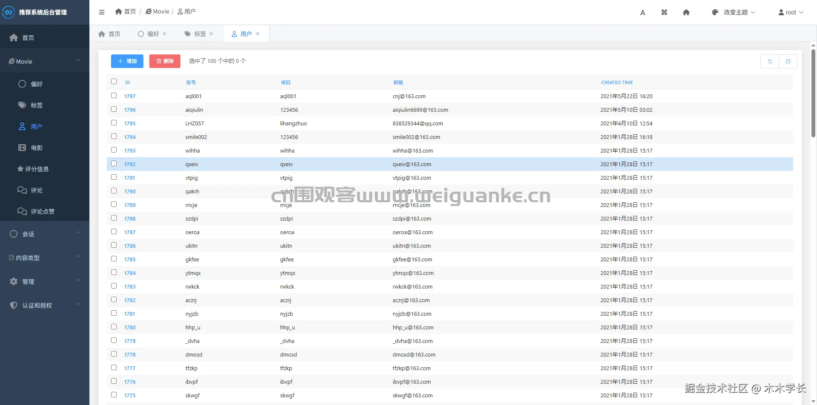Image resolution: width=817 pixels, height=405 pixels.
Task: Collapse the Movie sidebar section
Action: [x=45, y=61]
